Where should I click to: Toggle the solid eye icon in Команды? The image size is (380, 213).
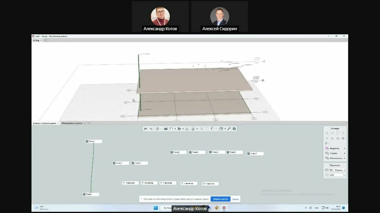[x=343, y=138]
